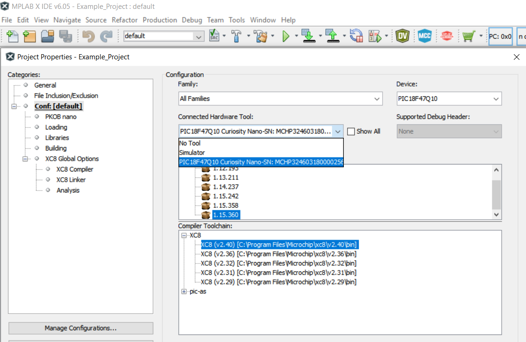Click the New Project toolbar icon
This screenshot has width=526, height=342.
[29, 36]
